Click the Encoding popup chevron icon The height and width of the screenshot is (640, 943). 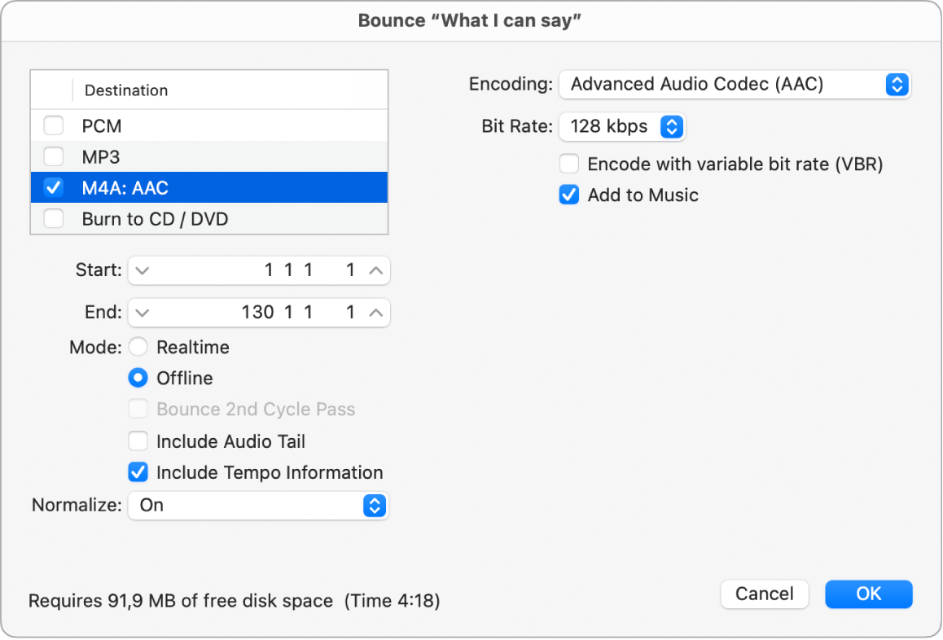coord(896,84)
